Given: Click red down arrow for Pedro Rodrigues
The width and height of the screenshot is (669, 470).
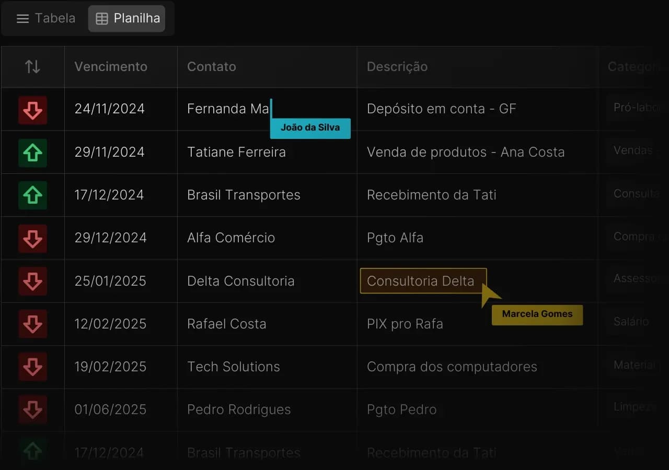Looking at the screenshot, I should pyautogui.click(x=32, y=409).
